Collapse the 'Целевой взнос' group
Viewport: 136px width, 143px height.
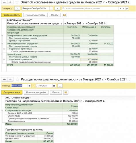(2, 54)
